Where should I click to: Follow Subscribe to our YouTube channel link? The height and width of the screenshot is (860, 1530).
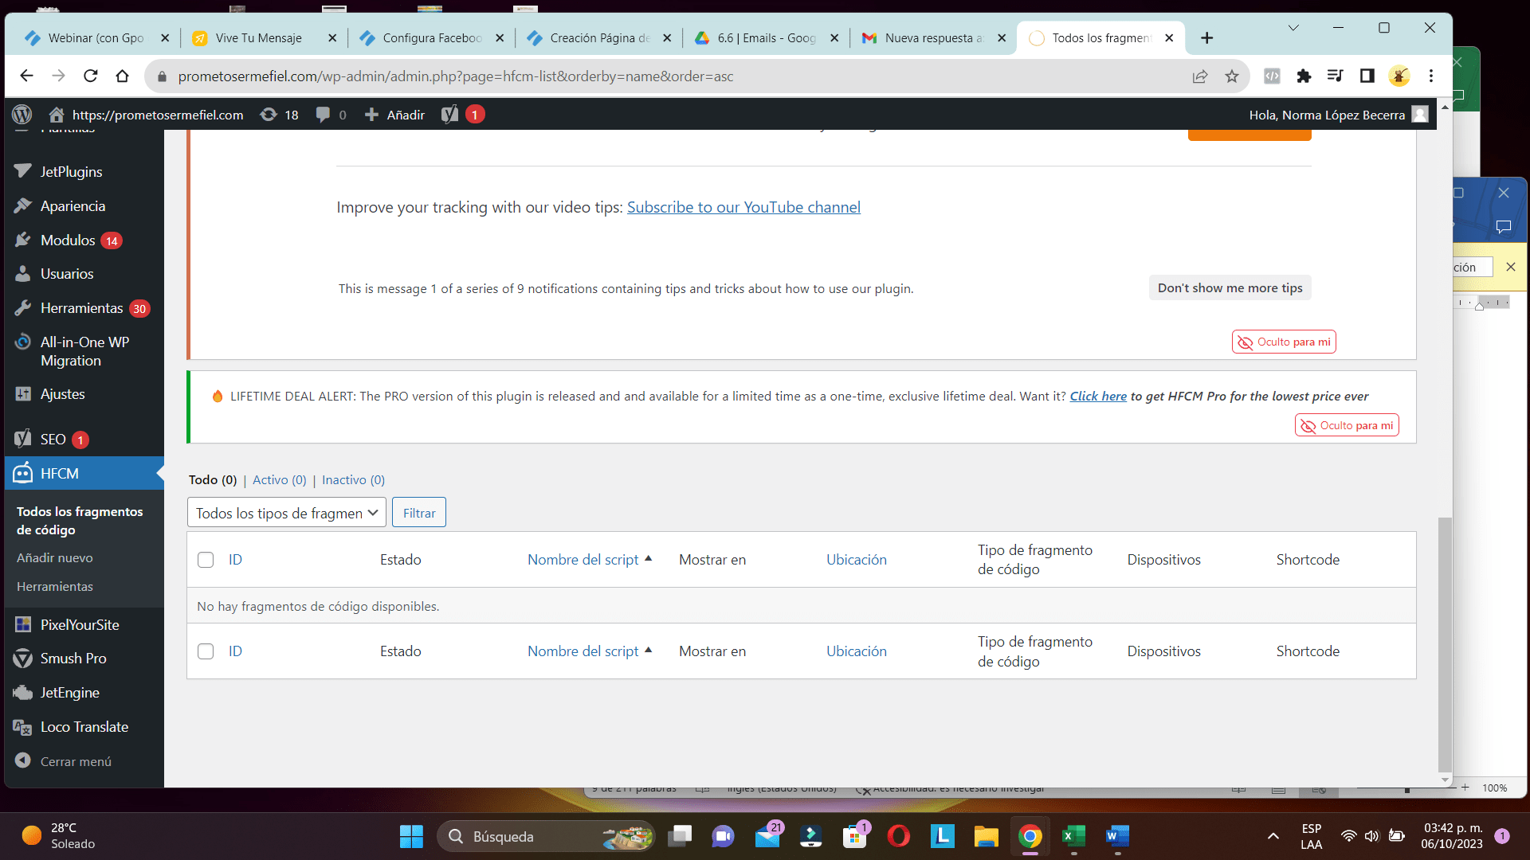click(743, 207)
